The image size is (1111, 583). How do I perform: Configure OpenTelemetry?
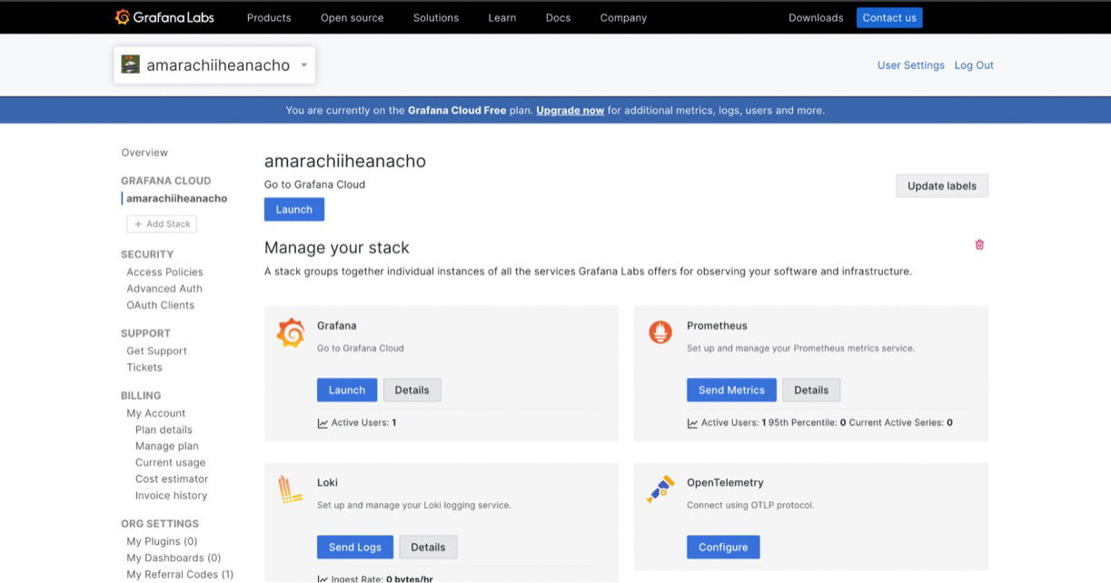coord(723,547)
